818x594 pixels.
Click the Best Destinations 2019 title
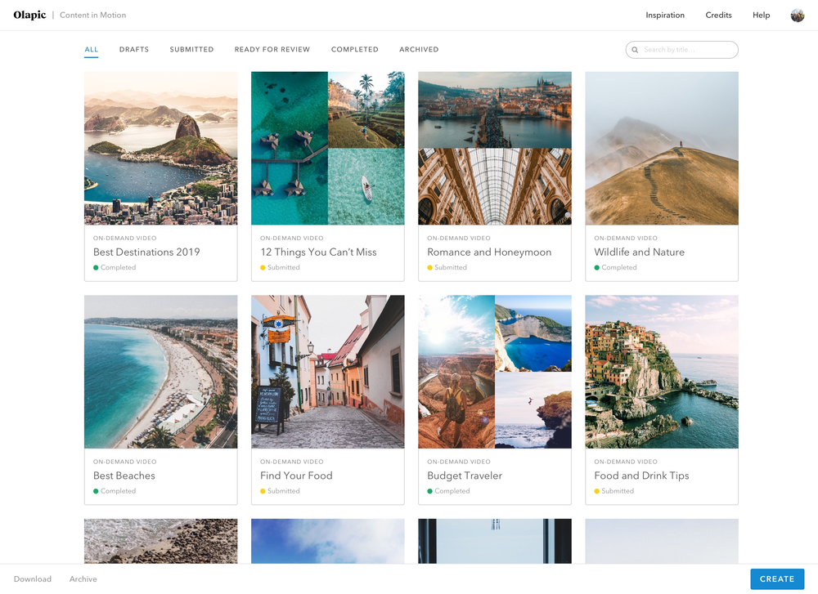146,252
